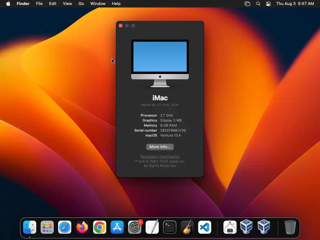Close the About This Mac window
This screenshot has width=320, height=240.
(x=121, y=26)
